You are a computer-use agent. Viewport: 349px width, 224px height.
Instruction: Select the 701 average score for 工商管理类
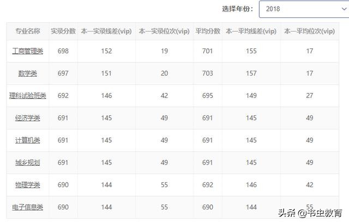click(208, 51)
